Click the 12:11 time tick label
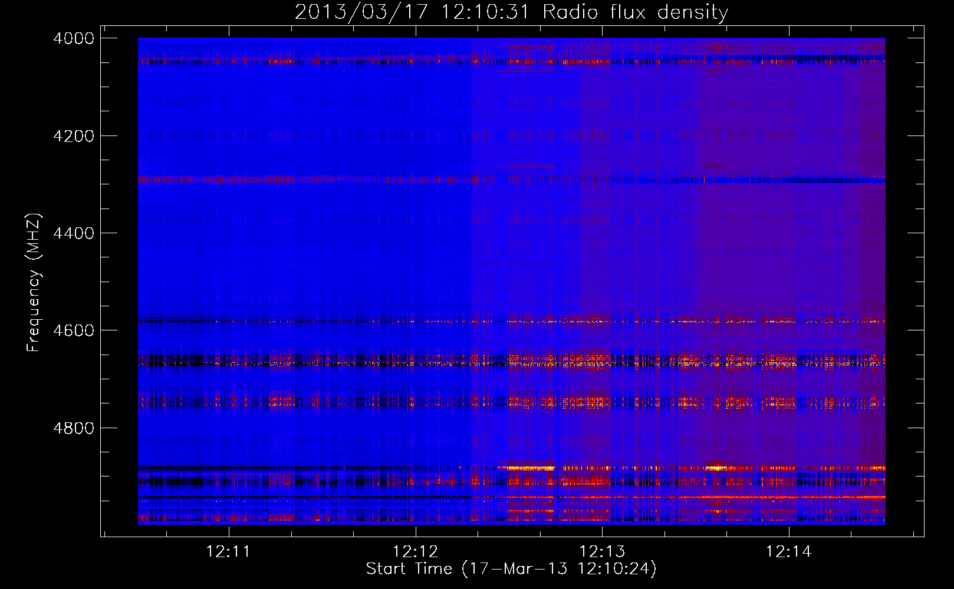954x589 pixels. (228, 552)
